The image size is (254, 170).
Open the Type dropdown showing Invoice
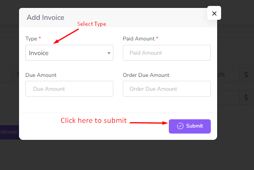pos(69,53)
